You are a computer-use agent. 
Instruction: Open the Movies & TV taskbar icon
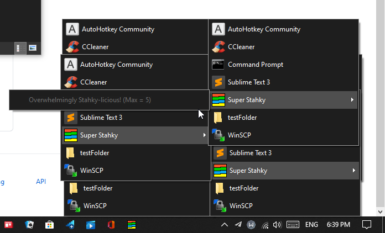(x=91, y=225)
